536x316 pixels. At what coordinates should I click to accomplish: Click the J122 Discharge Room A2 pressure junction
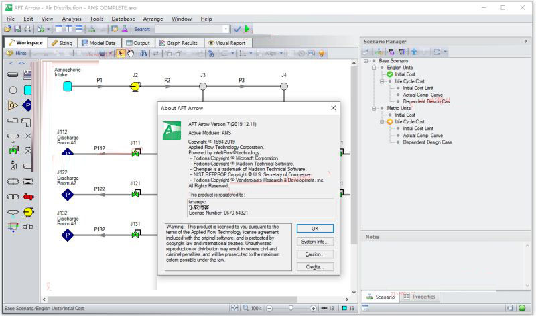coord(68,195)
